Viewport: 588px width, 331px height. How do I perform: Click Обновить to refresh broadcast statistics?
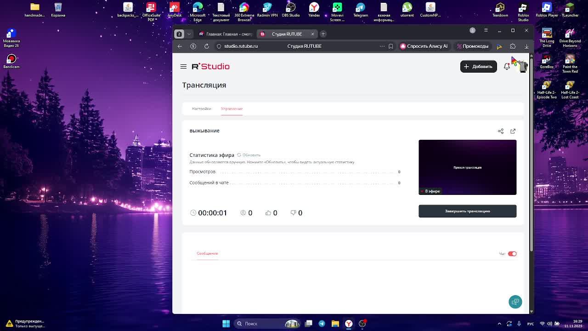[x=249, y=155]
